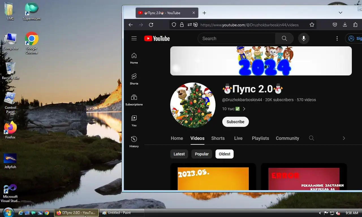Click the tracking protection shield icon
Viewport: 362px width, 217px height.
click(x=174, y=25)
